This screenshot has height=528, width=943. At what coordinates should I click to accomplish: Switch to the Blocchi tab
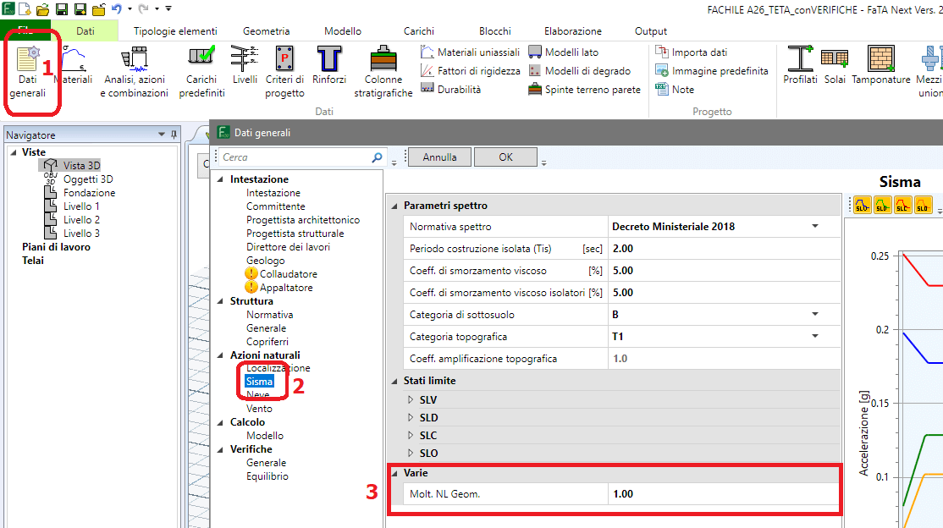(x=495, y=31)
